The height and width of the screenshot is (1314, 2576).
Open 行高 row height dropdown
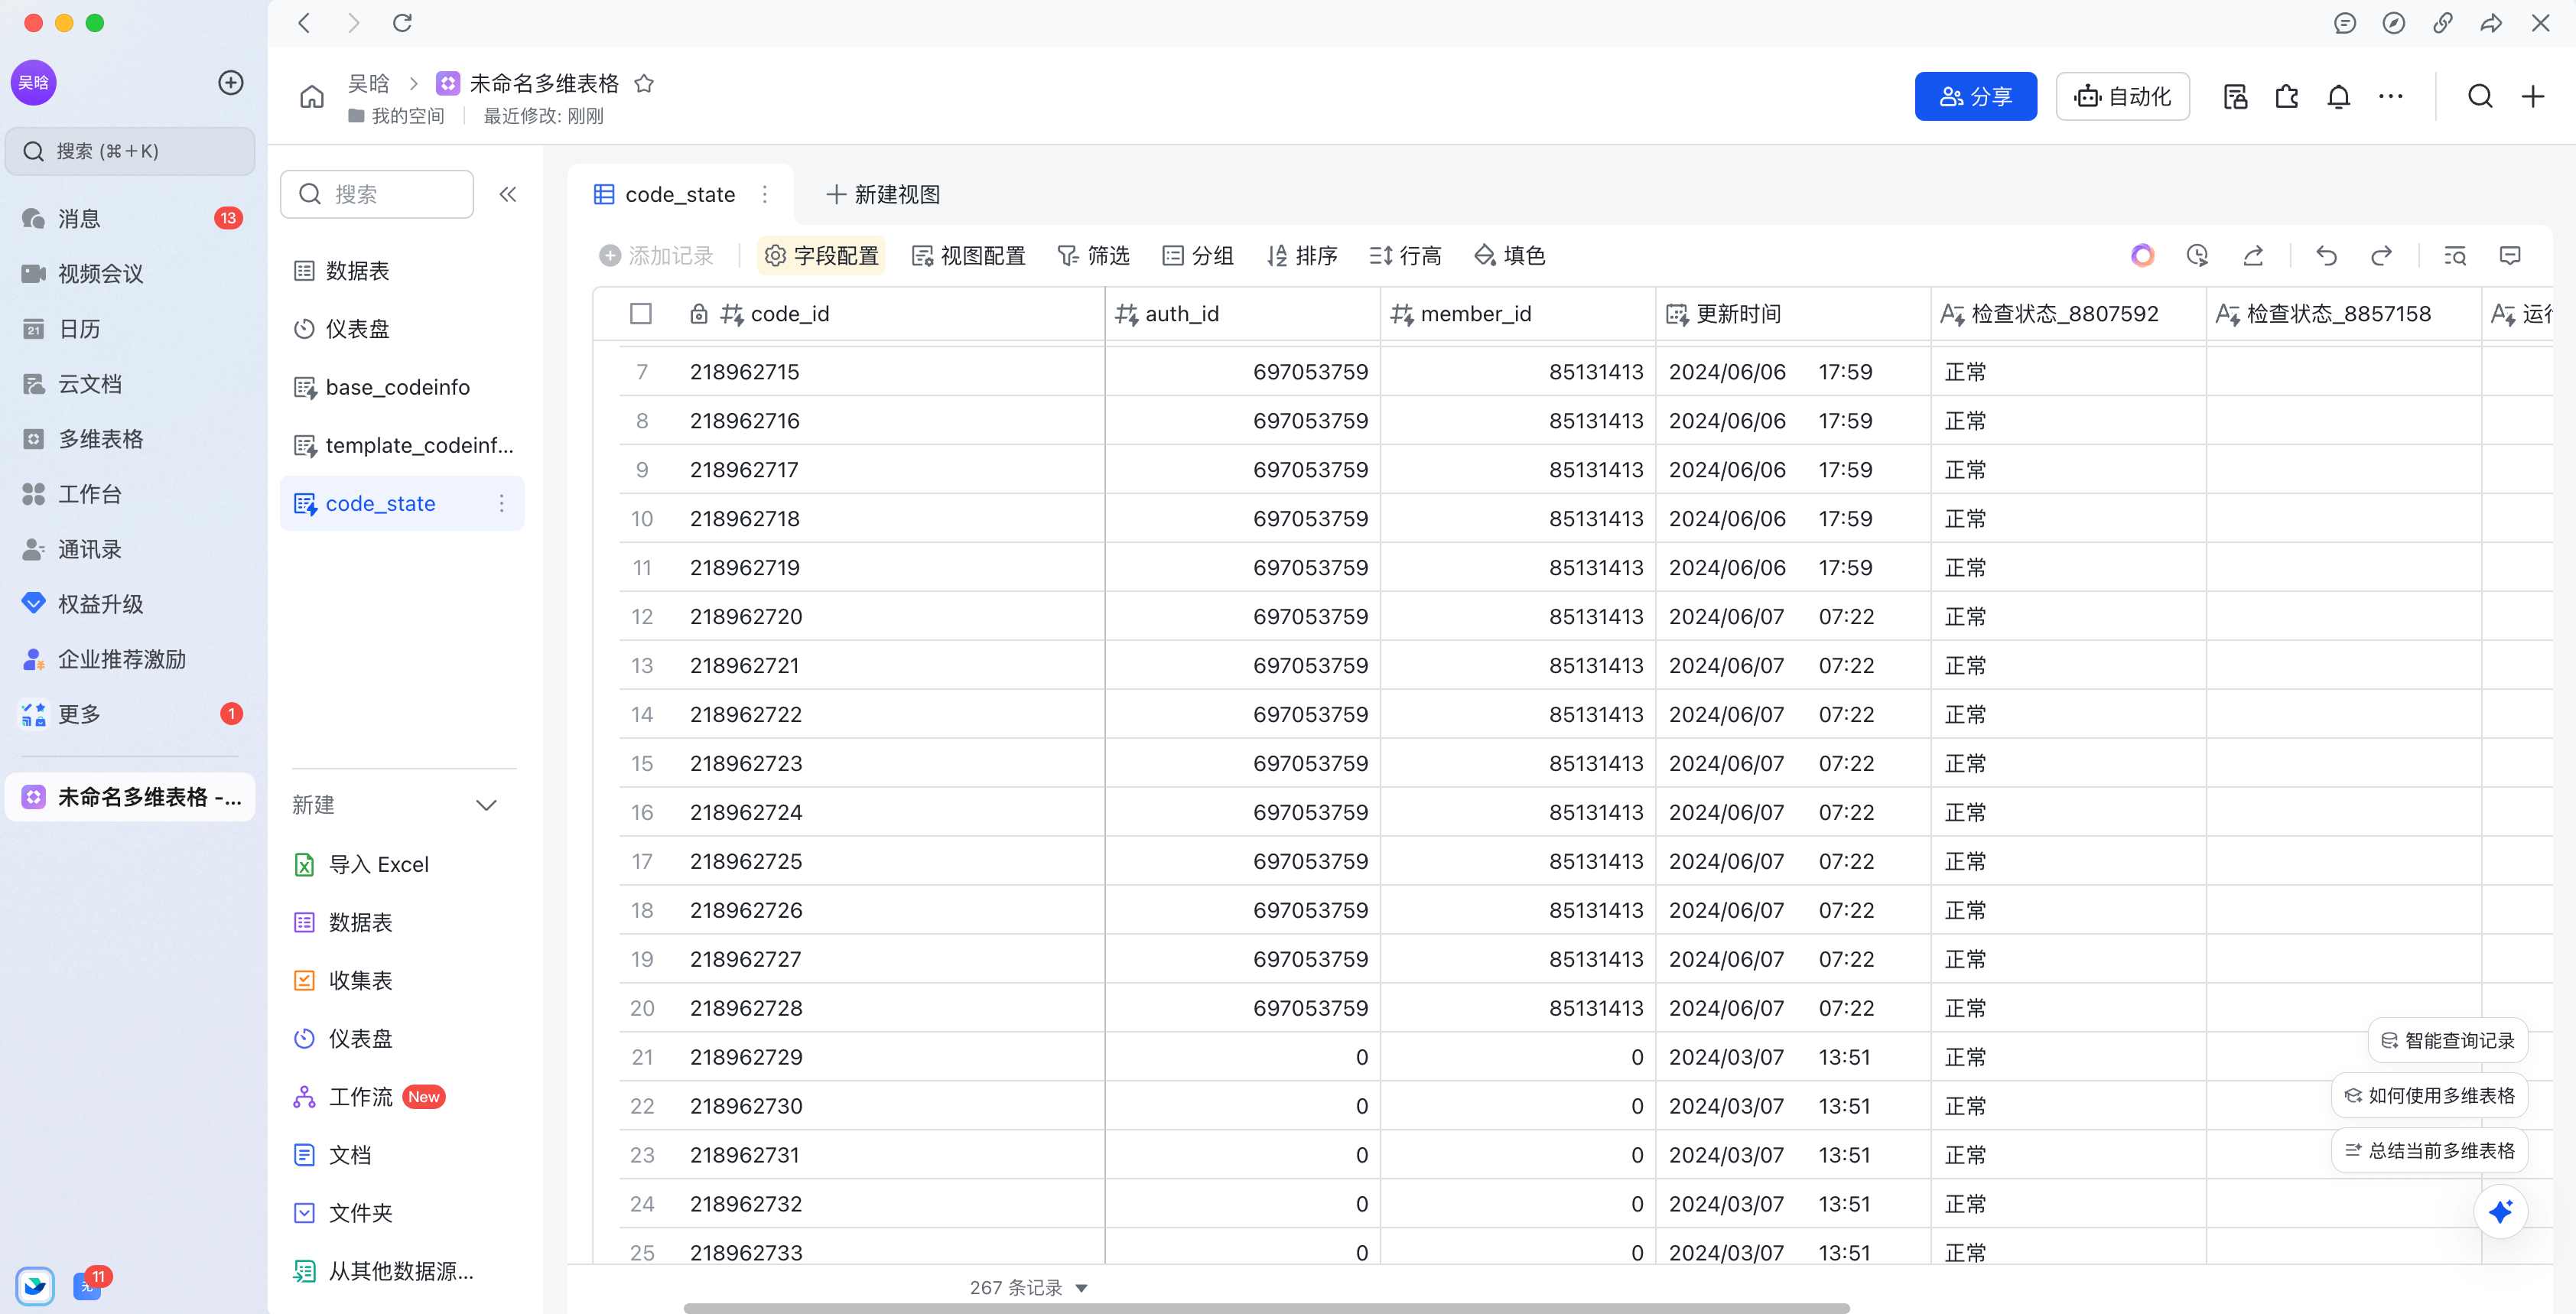[x=1405, y=255]
